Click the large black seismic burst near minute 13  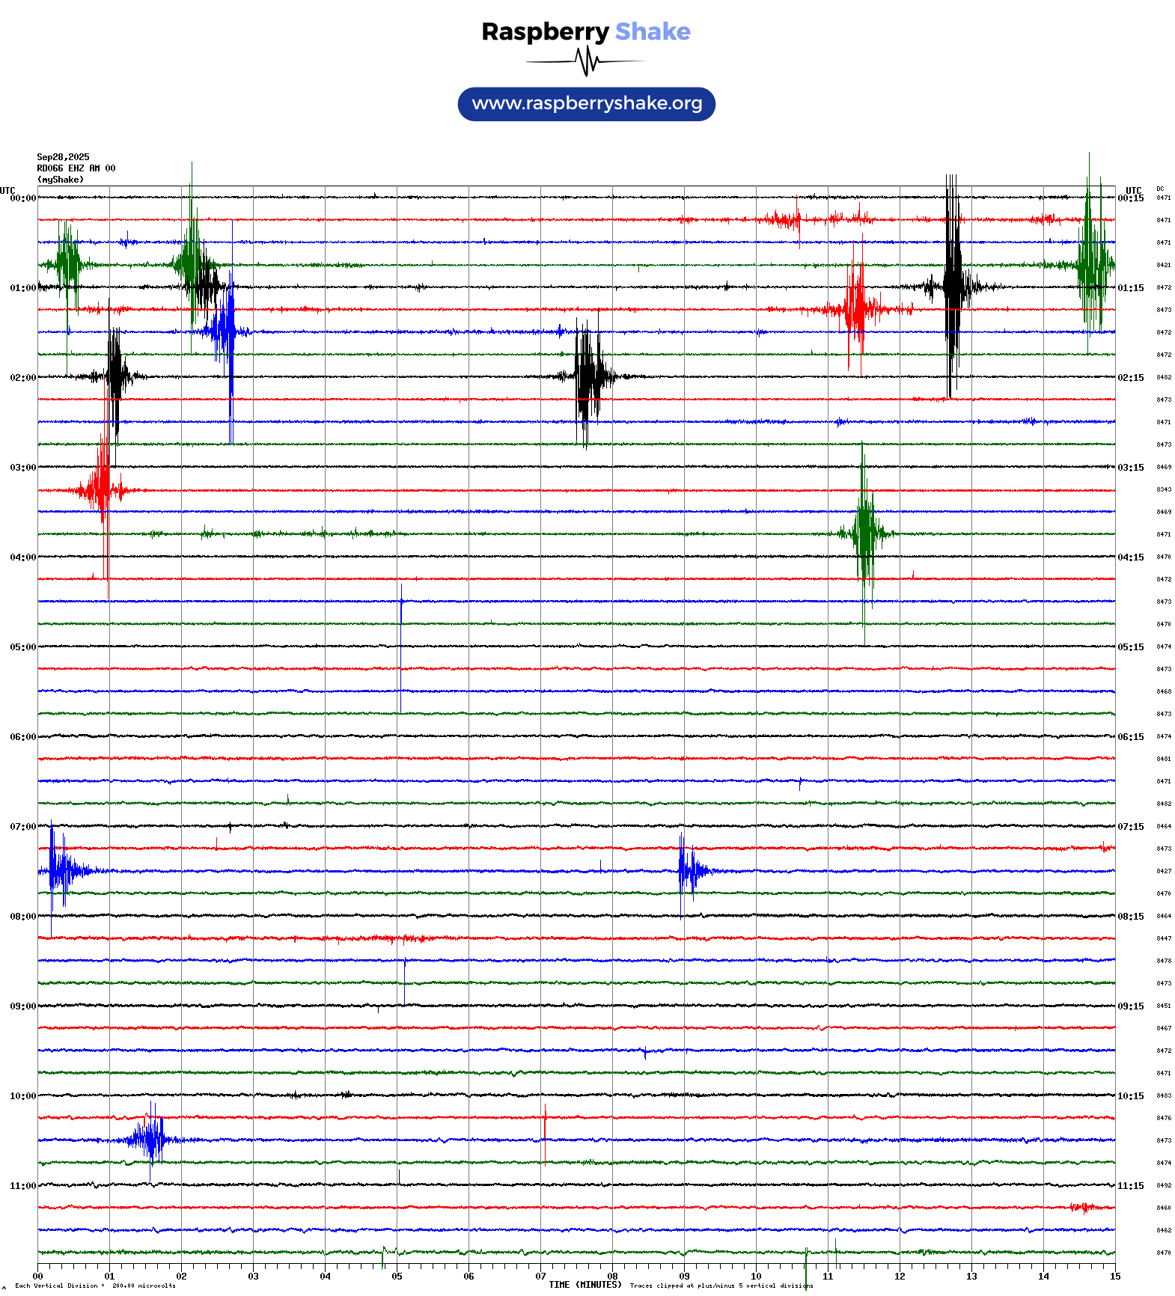952,287
